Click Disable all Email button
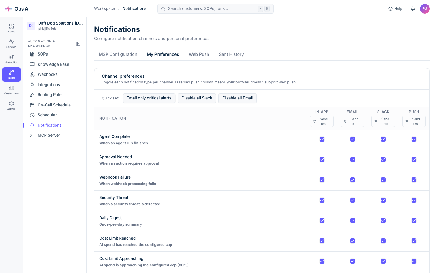This screenshot has width=437, height=273. click(x=238, y=98)
